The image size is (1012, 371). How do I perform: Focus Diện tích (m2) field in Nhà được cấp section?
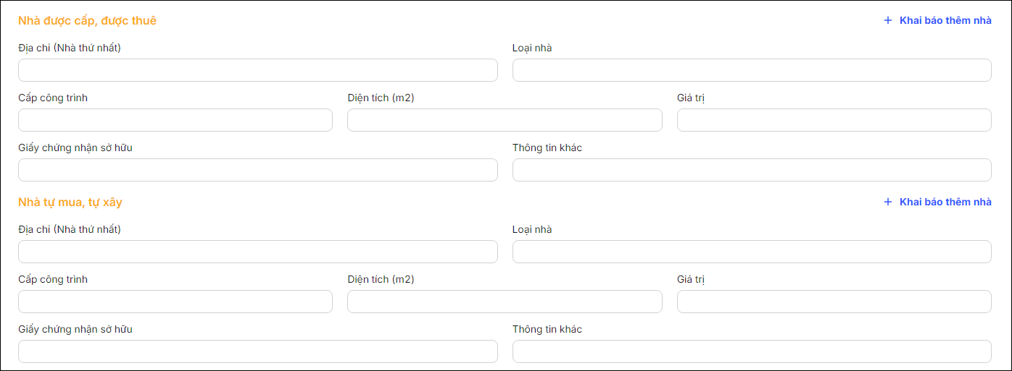(505, 120)
